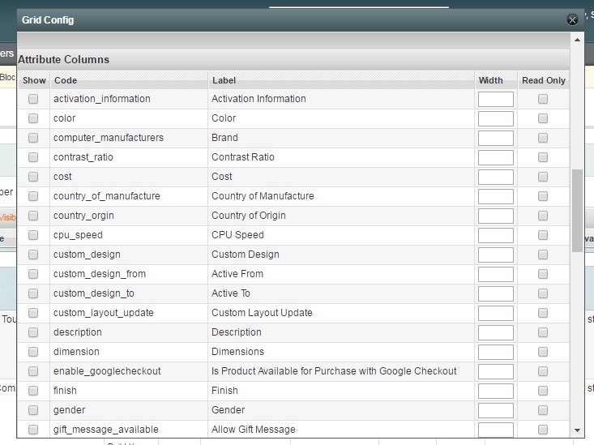Mark Country of Origin as Read Only

[x=543, y=216]
